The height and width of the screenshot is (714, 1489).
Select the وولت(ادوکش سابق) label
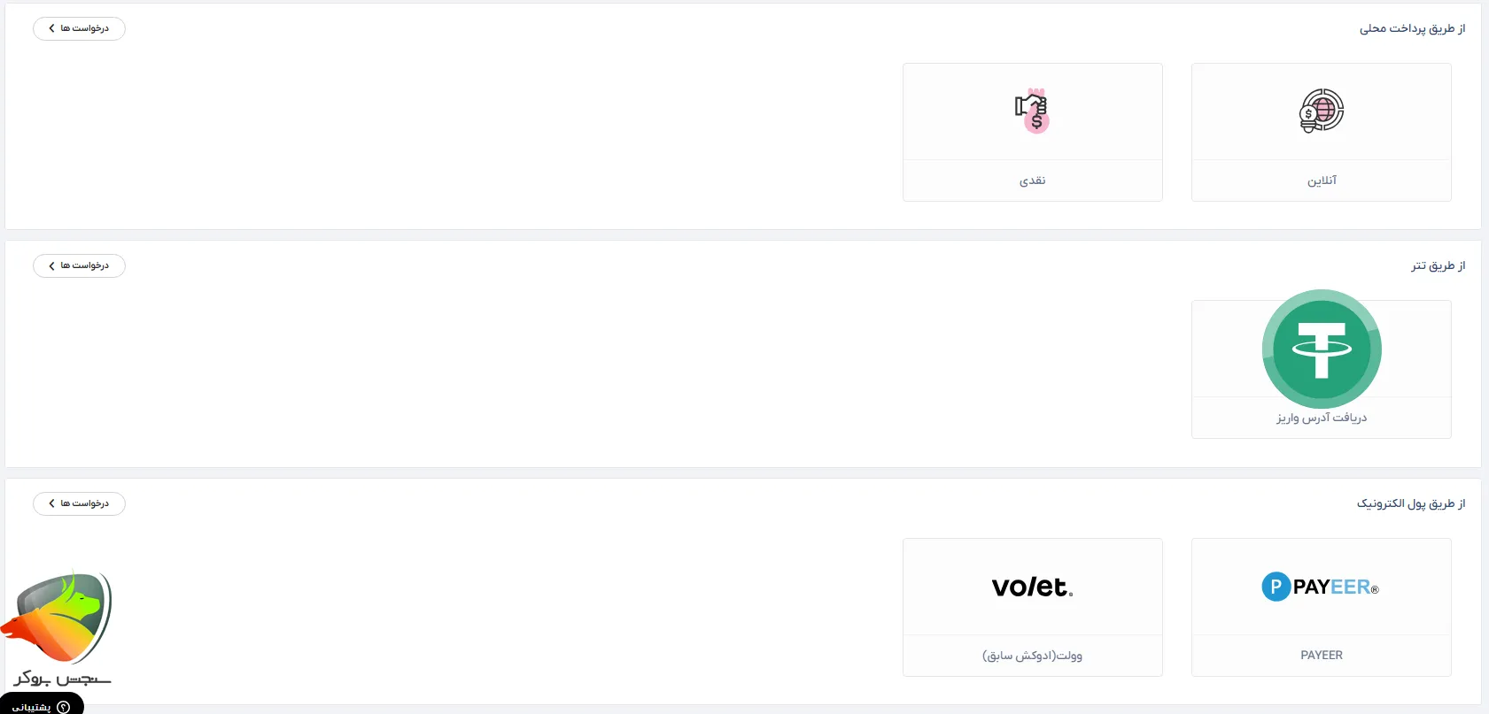point(1032,656)
